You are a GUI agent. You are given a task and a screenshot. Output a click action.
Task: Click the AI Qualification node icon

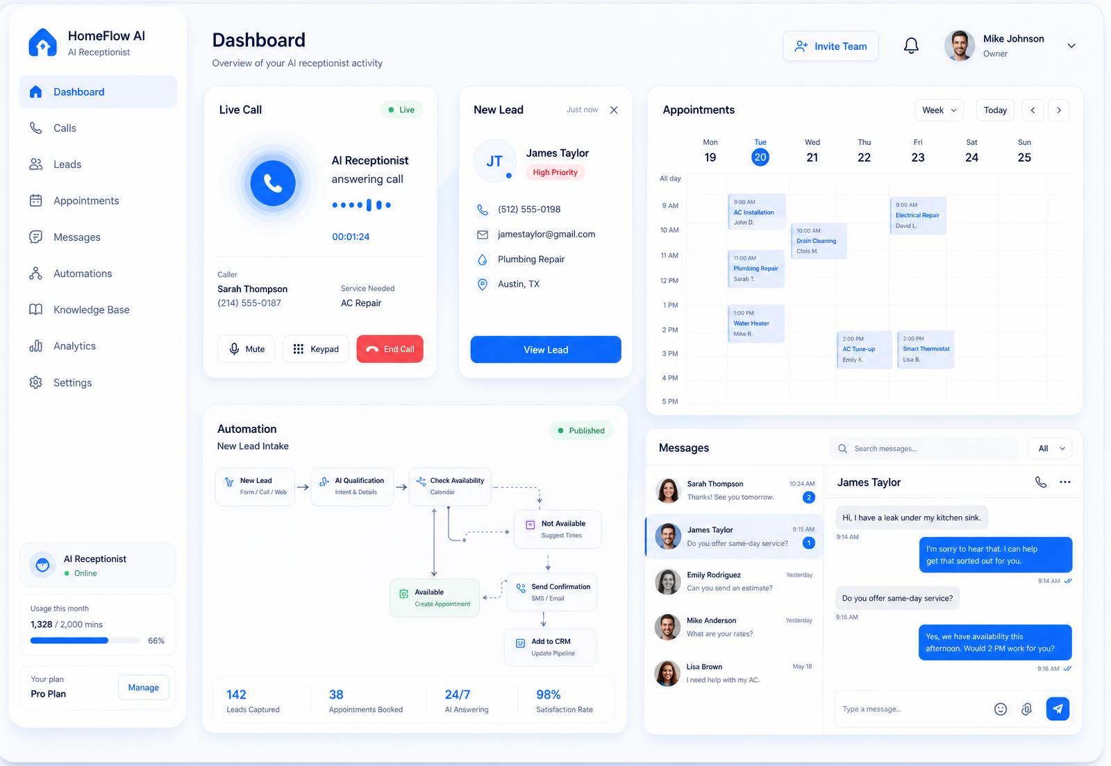(324, 482)
